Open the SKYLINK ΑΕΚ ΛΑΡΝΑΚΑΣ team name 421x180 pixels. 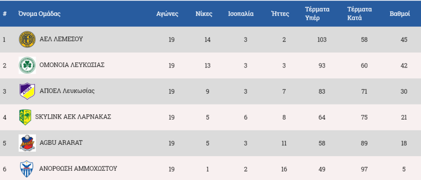click(x=73, y=117)
